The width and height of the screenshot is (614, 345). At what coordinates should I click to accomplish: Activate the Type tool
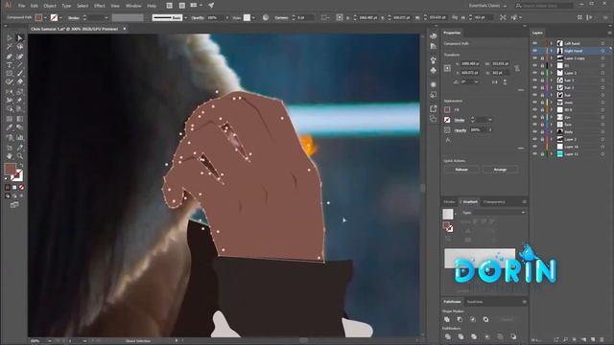[10, 65]
